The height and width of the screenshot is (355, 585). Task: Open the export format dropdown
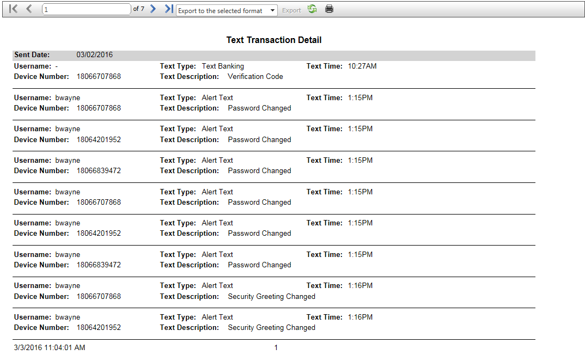[227, 10]
